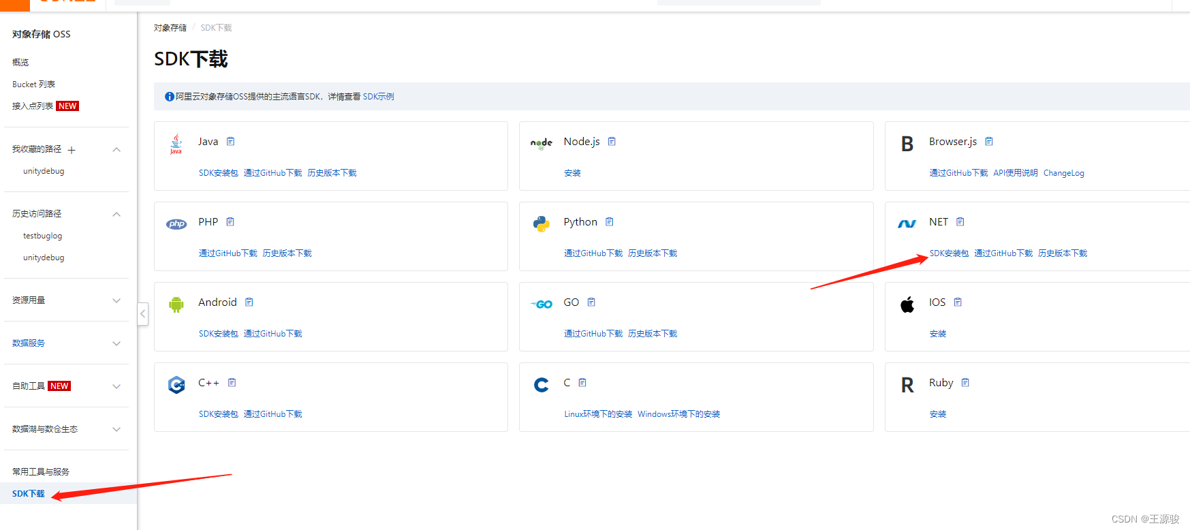
Task: Open NET 通过GitHub下载 link
Action: click(1003, 253)
